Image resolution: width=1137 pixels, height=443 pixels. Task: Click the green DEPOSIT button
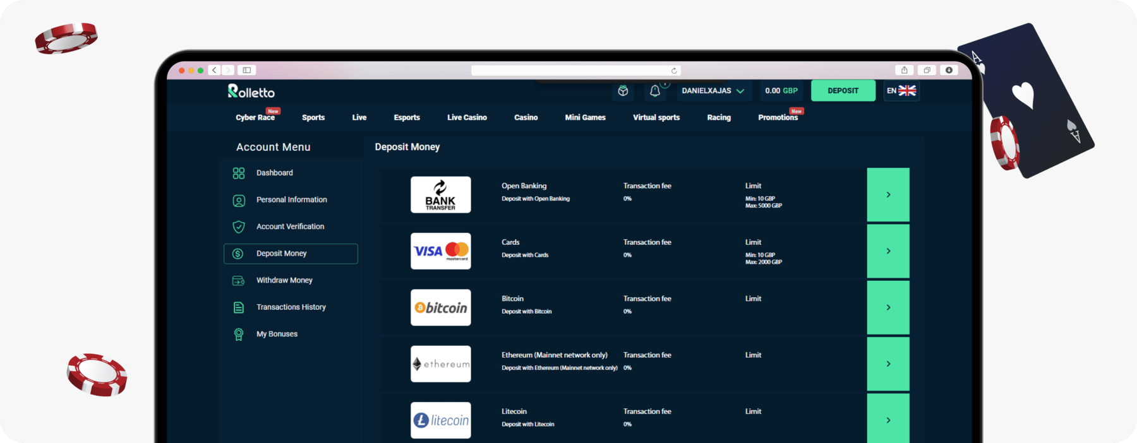[843, 91]
